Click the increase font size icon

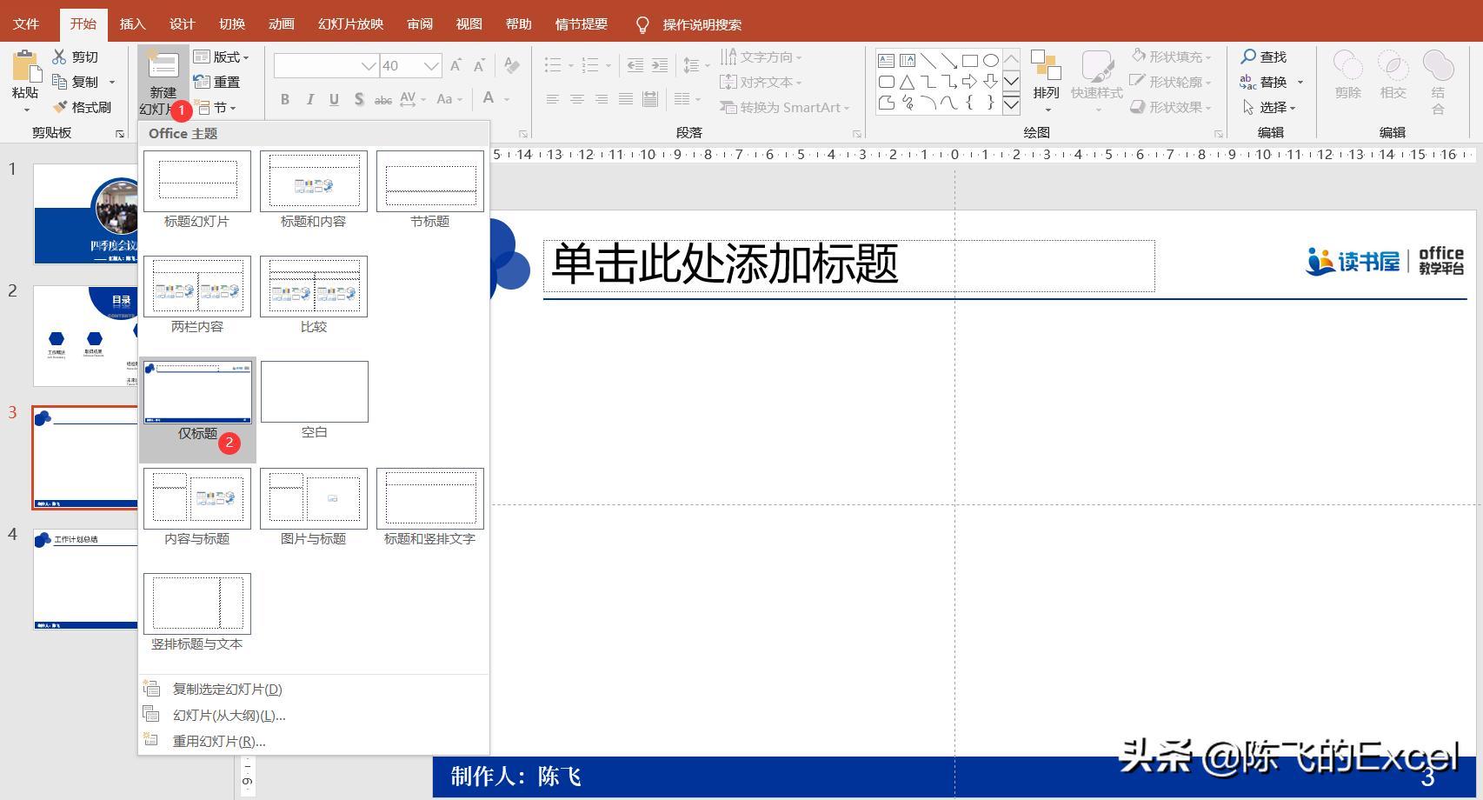click(x=456, y=66)
